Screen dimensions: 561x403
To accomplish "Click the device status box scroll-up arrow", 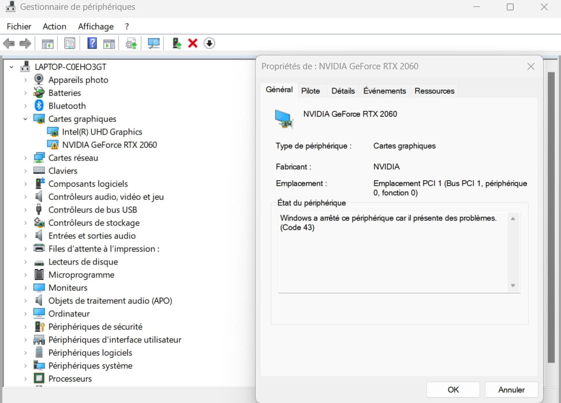I will click(513, 218).
